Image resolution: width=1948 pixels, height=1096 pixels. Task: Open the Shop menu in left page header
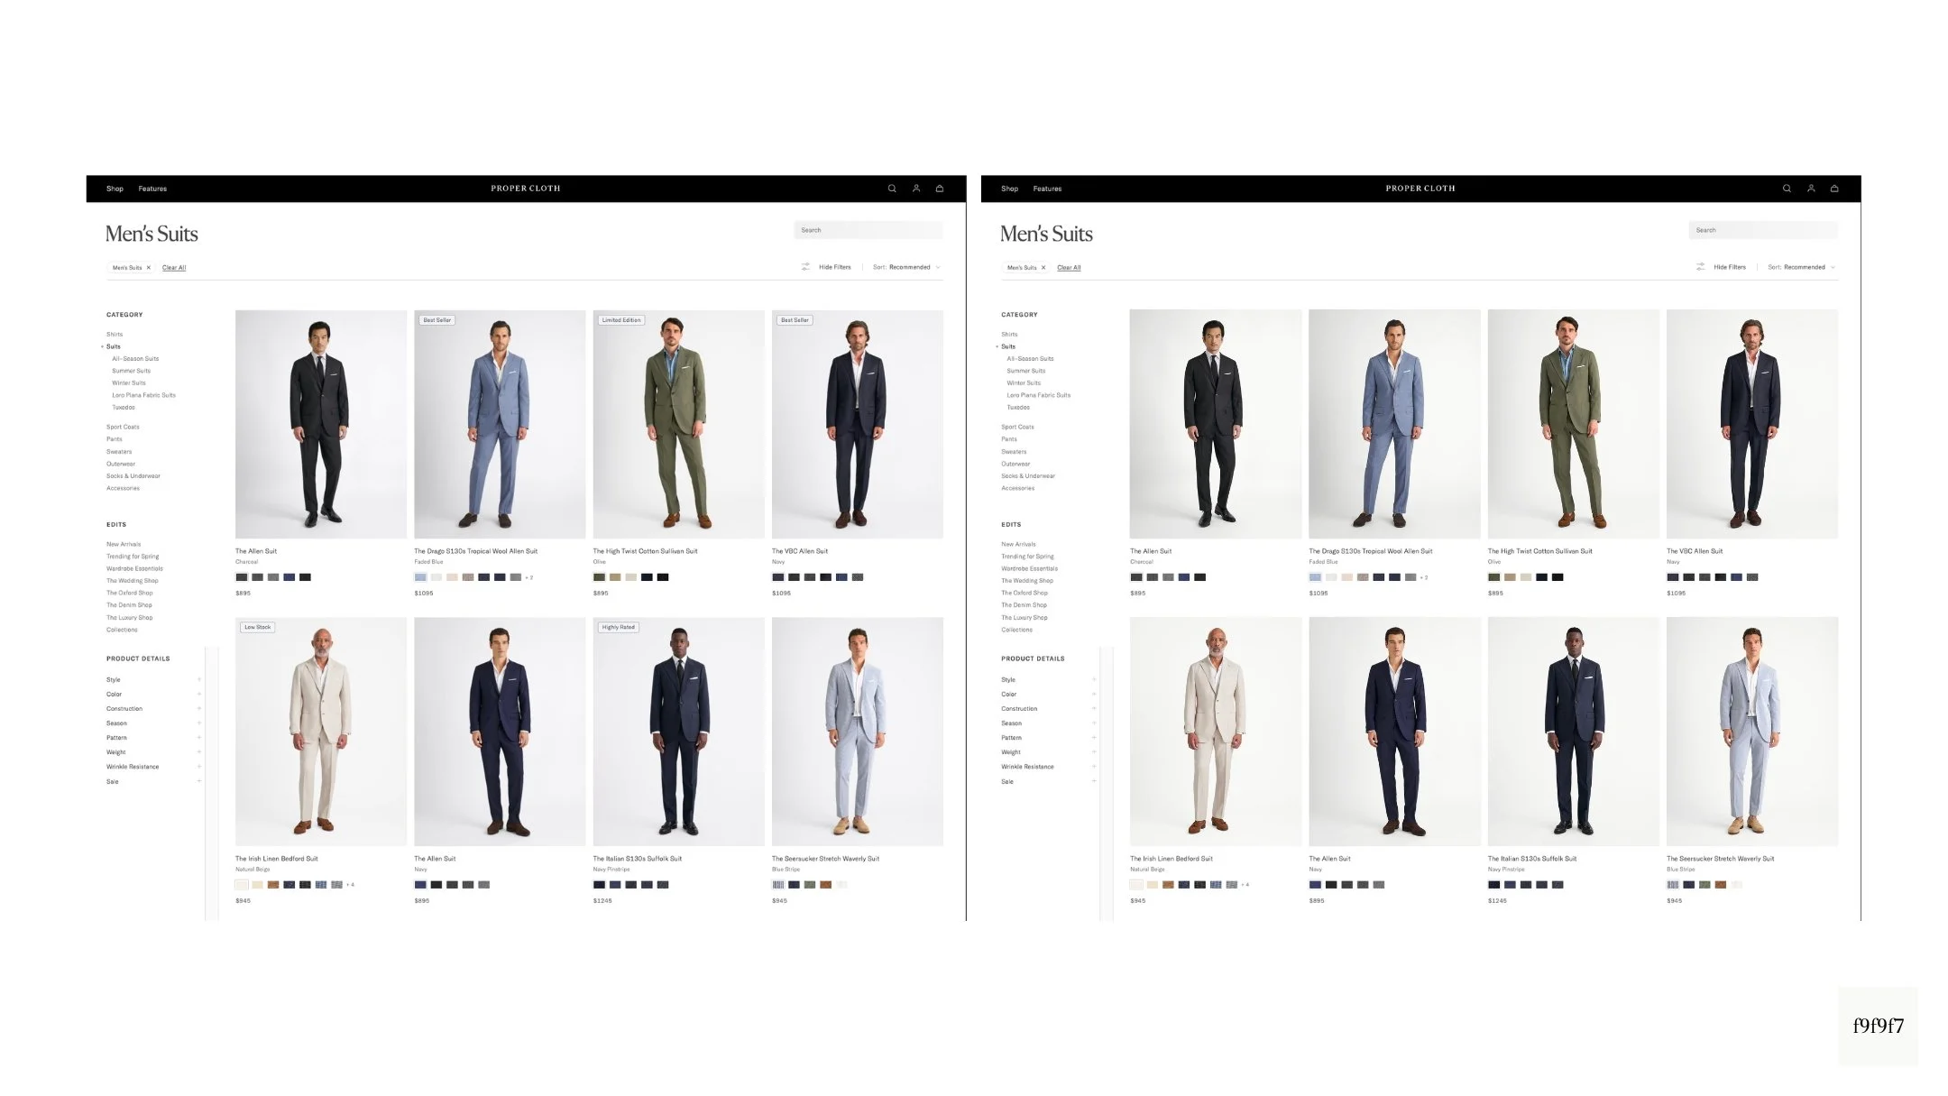click(x=115, y=189)
